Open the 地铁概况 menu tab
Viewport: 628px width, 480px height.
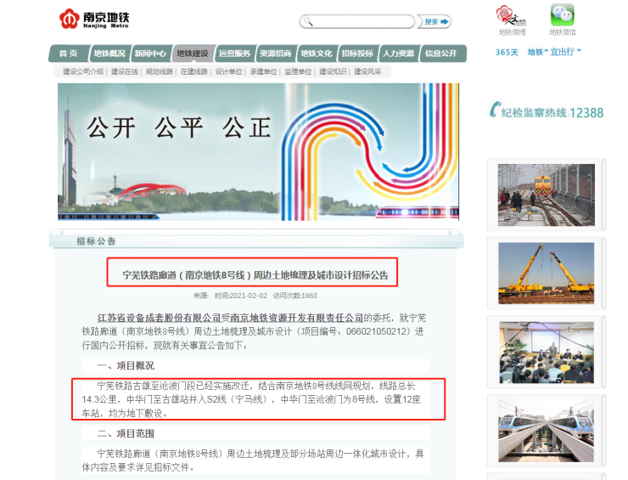click(109, 54)
